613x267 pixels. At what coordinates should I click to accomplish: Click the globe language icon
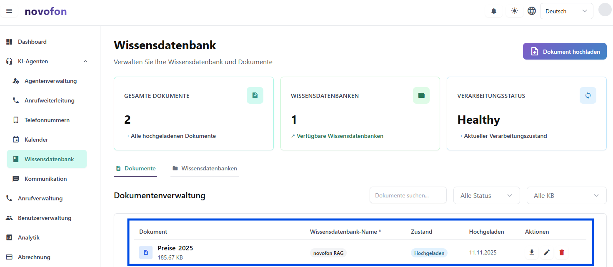click(532, 11)
